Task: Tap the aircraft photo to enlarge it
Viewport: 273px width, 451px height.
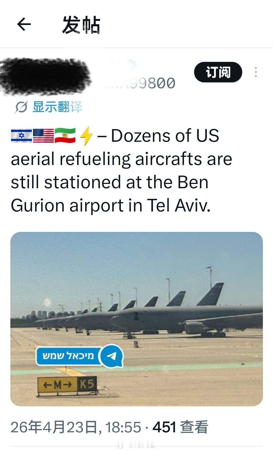Action: point(136,303)
